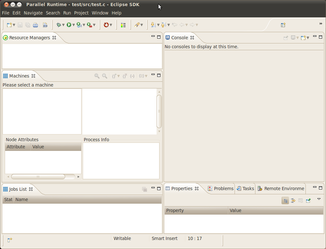This screenshot has width=326, height=249.
Task: Click the Attribute column header
Action: [x=18, y=147]
